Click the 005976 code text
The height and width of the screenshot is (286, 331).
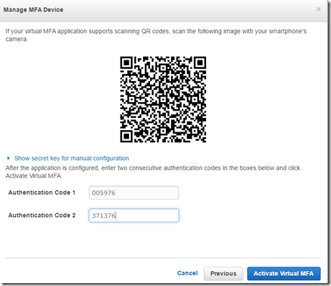pos(103,193)
